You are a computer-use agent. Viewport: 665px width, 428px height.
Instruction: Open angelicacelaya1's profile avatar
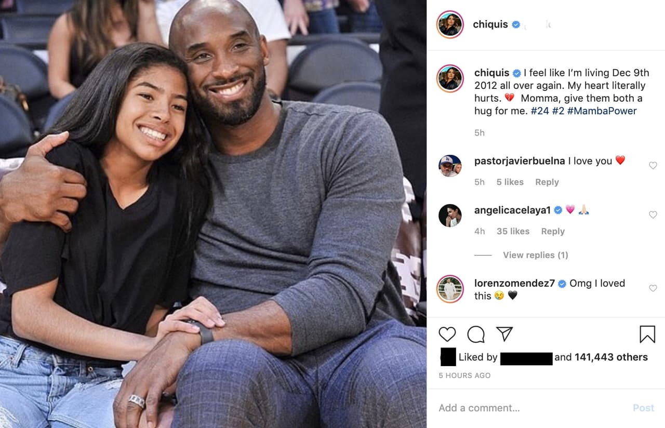click(450, 215)
